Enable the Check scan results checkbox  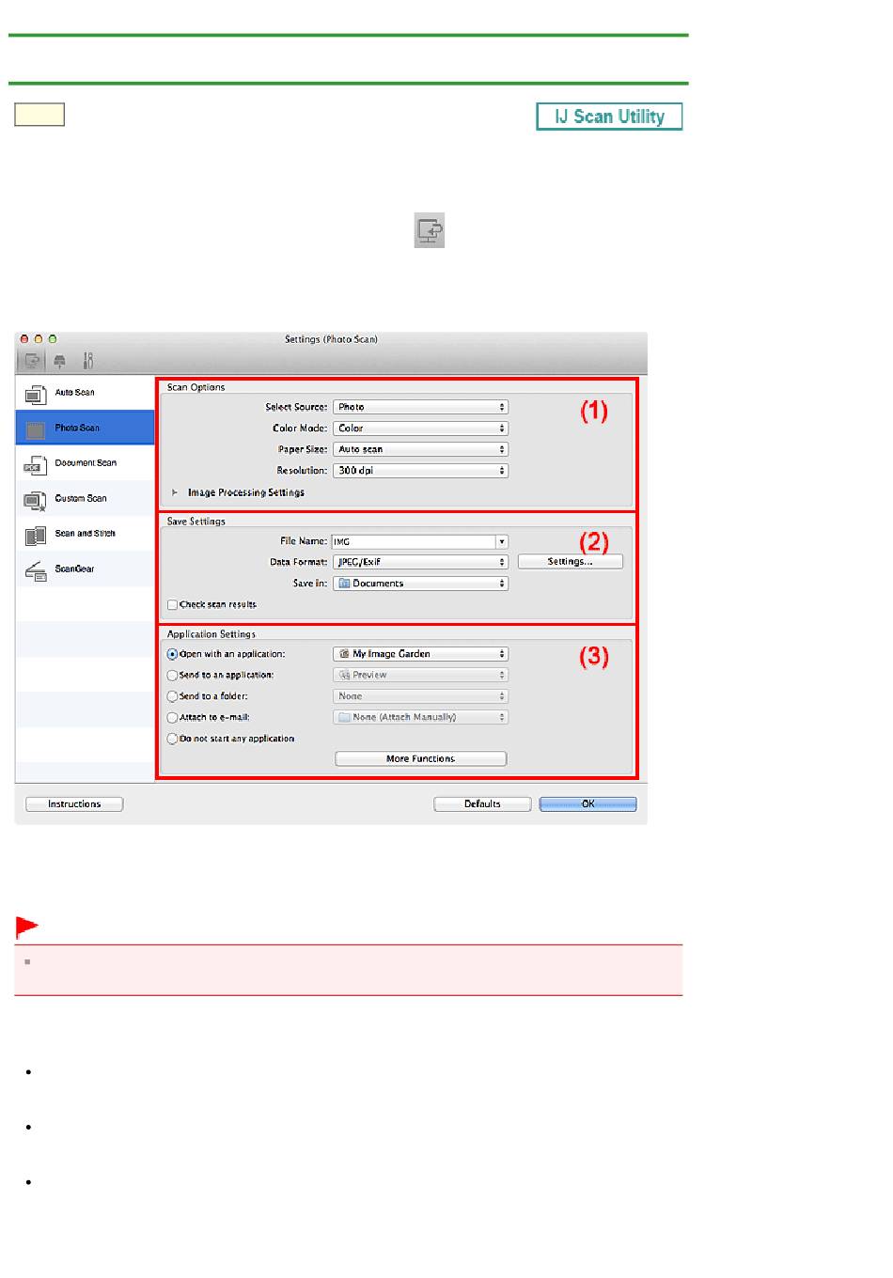tap(172, 605)
